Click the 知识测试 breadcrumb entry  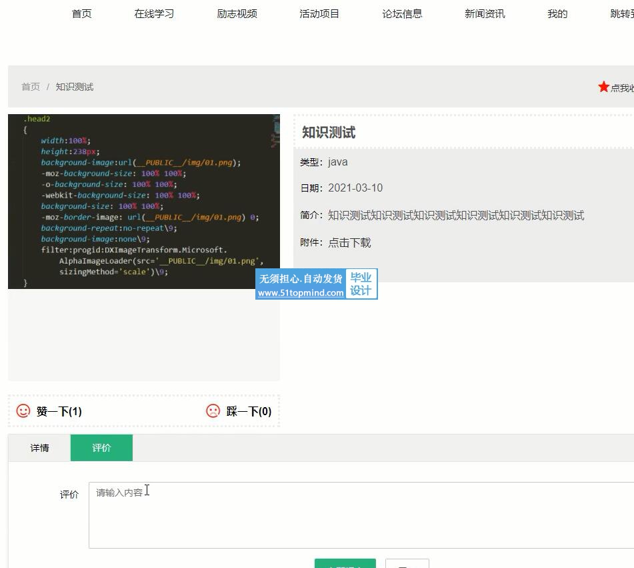click(75, 87)
